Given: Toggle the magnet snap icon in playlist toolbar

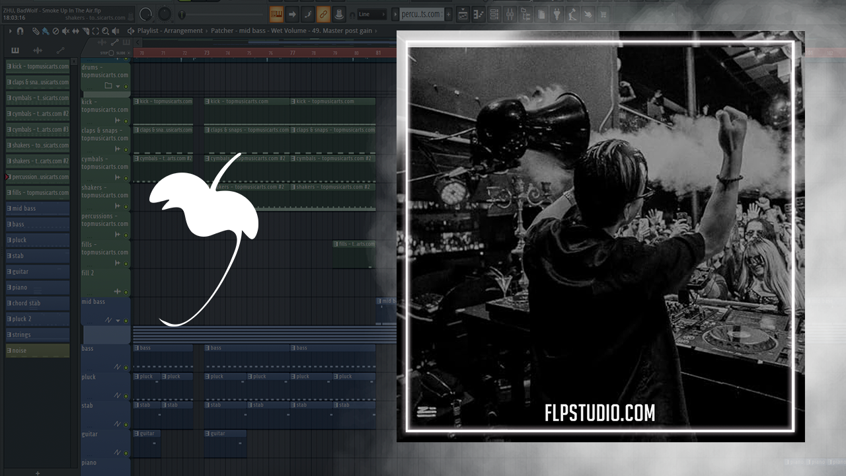Looking at the screenshot, I should tap(20, 31).
